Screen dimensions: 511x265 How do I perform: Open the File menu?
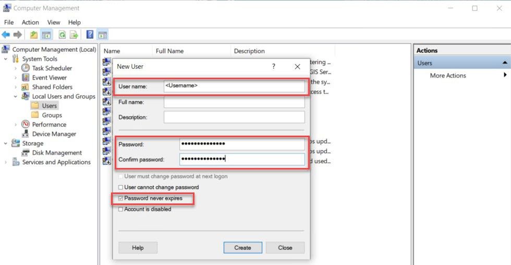point(9,22)
